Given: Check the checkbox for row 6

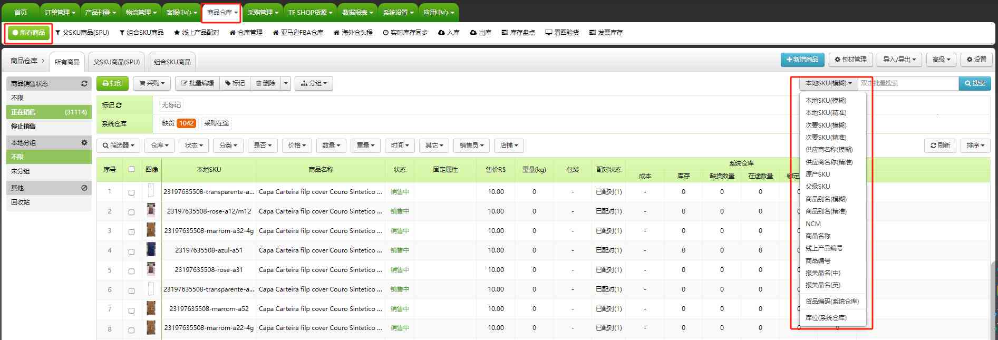Looking at the screenshot, I should (131, 290).
